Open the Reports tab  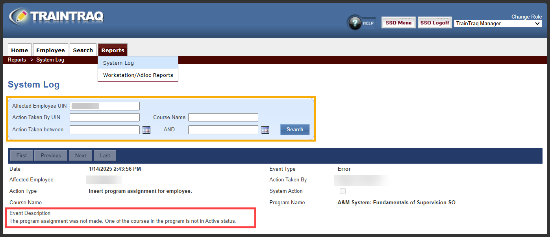[113, 50]
